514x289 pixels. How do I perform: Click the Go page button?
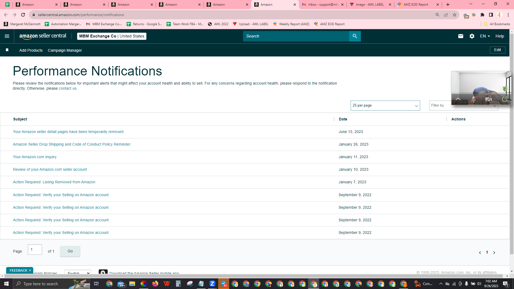pos(70,251)
